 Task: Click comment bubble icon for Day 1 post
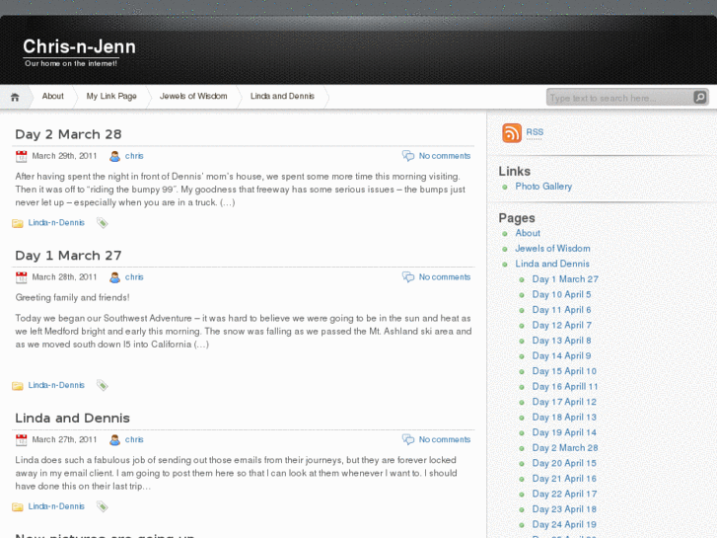tap(408, 277)
